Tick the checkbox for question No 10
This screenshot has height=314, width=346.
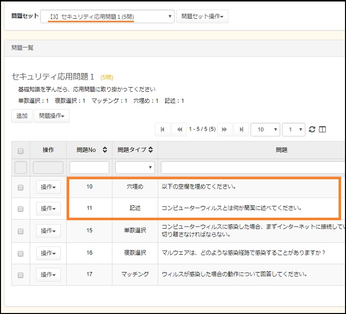(x=20, y=188)
